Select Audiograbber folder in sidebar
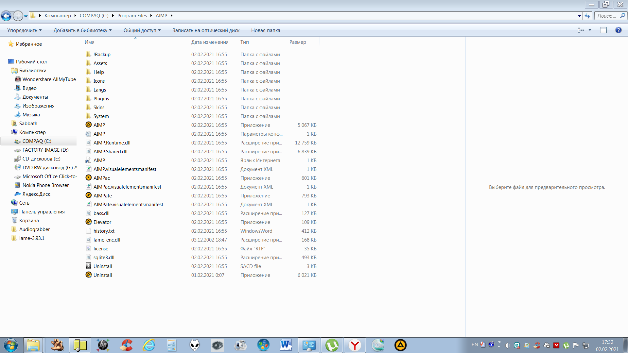This screenshot has height=353, width=628. pos(34,229)
